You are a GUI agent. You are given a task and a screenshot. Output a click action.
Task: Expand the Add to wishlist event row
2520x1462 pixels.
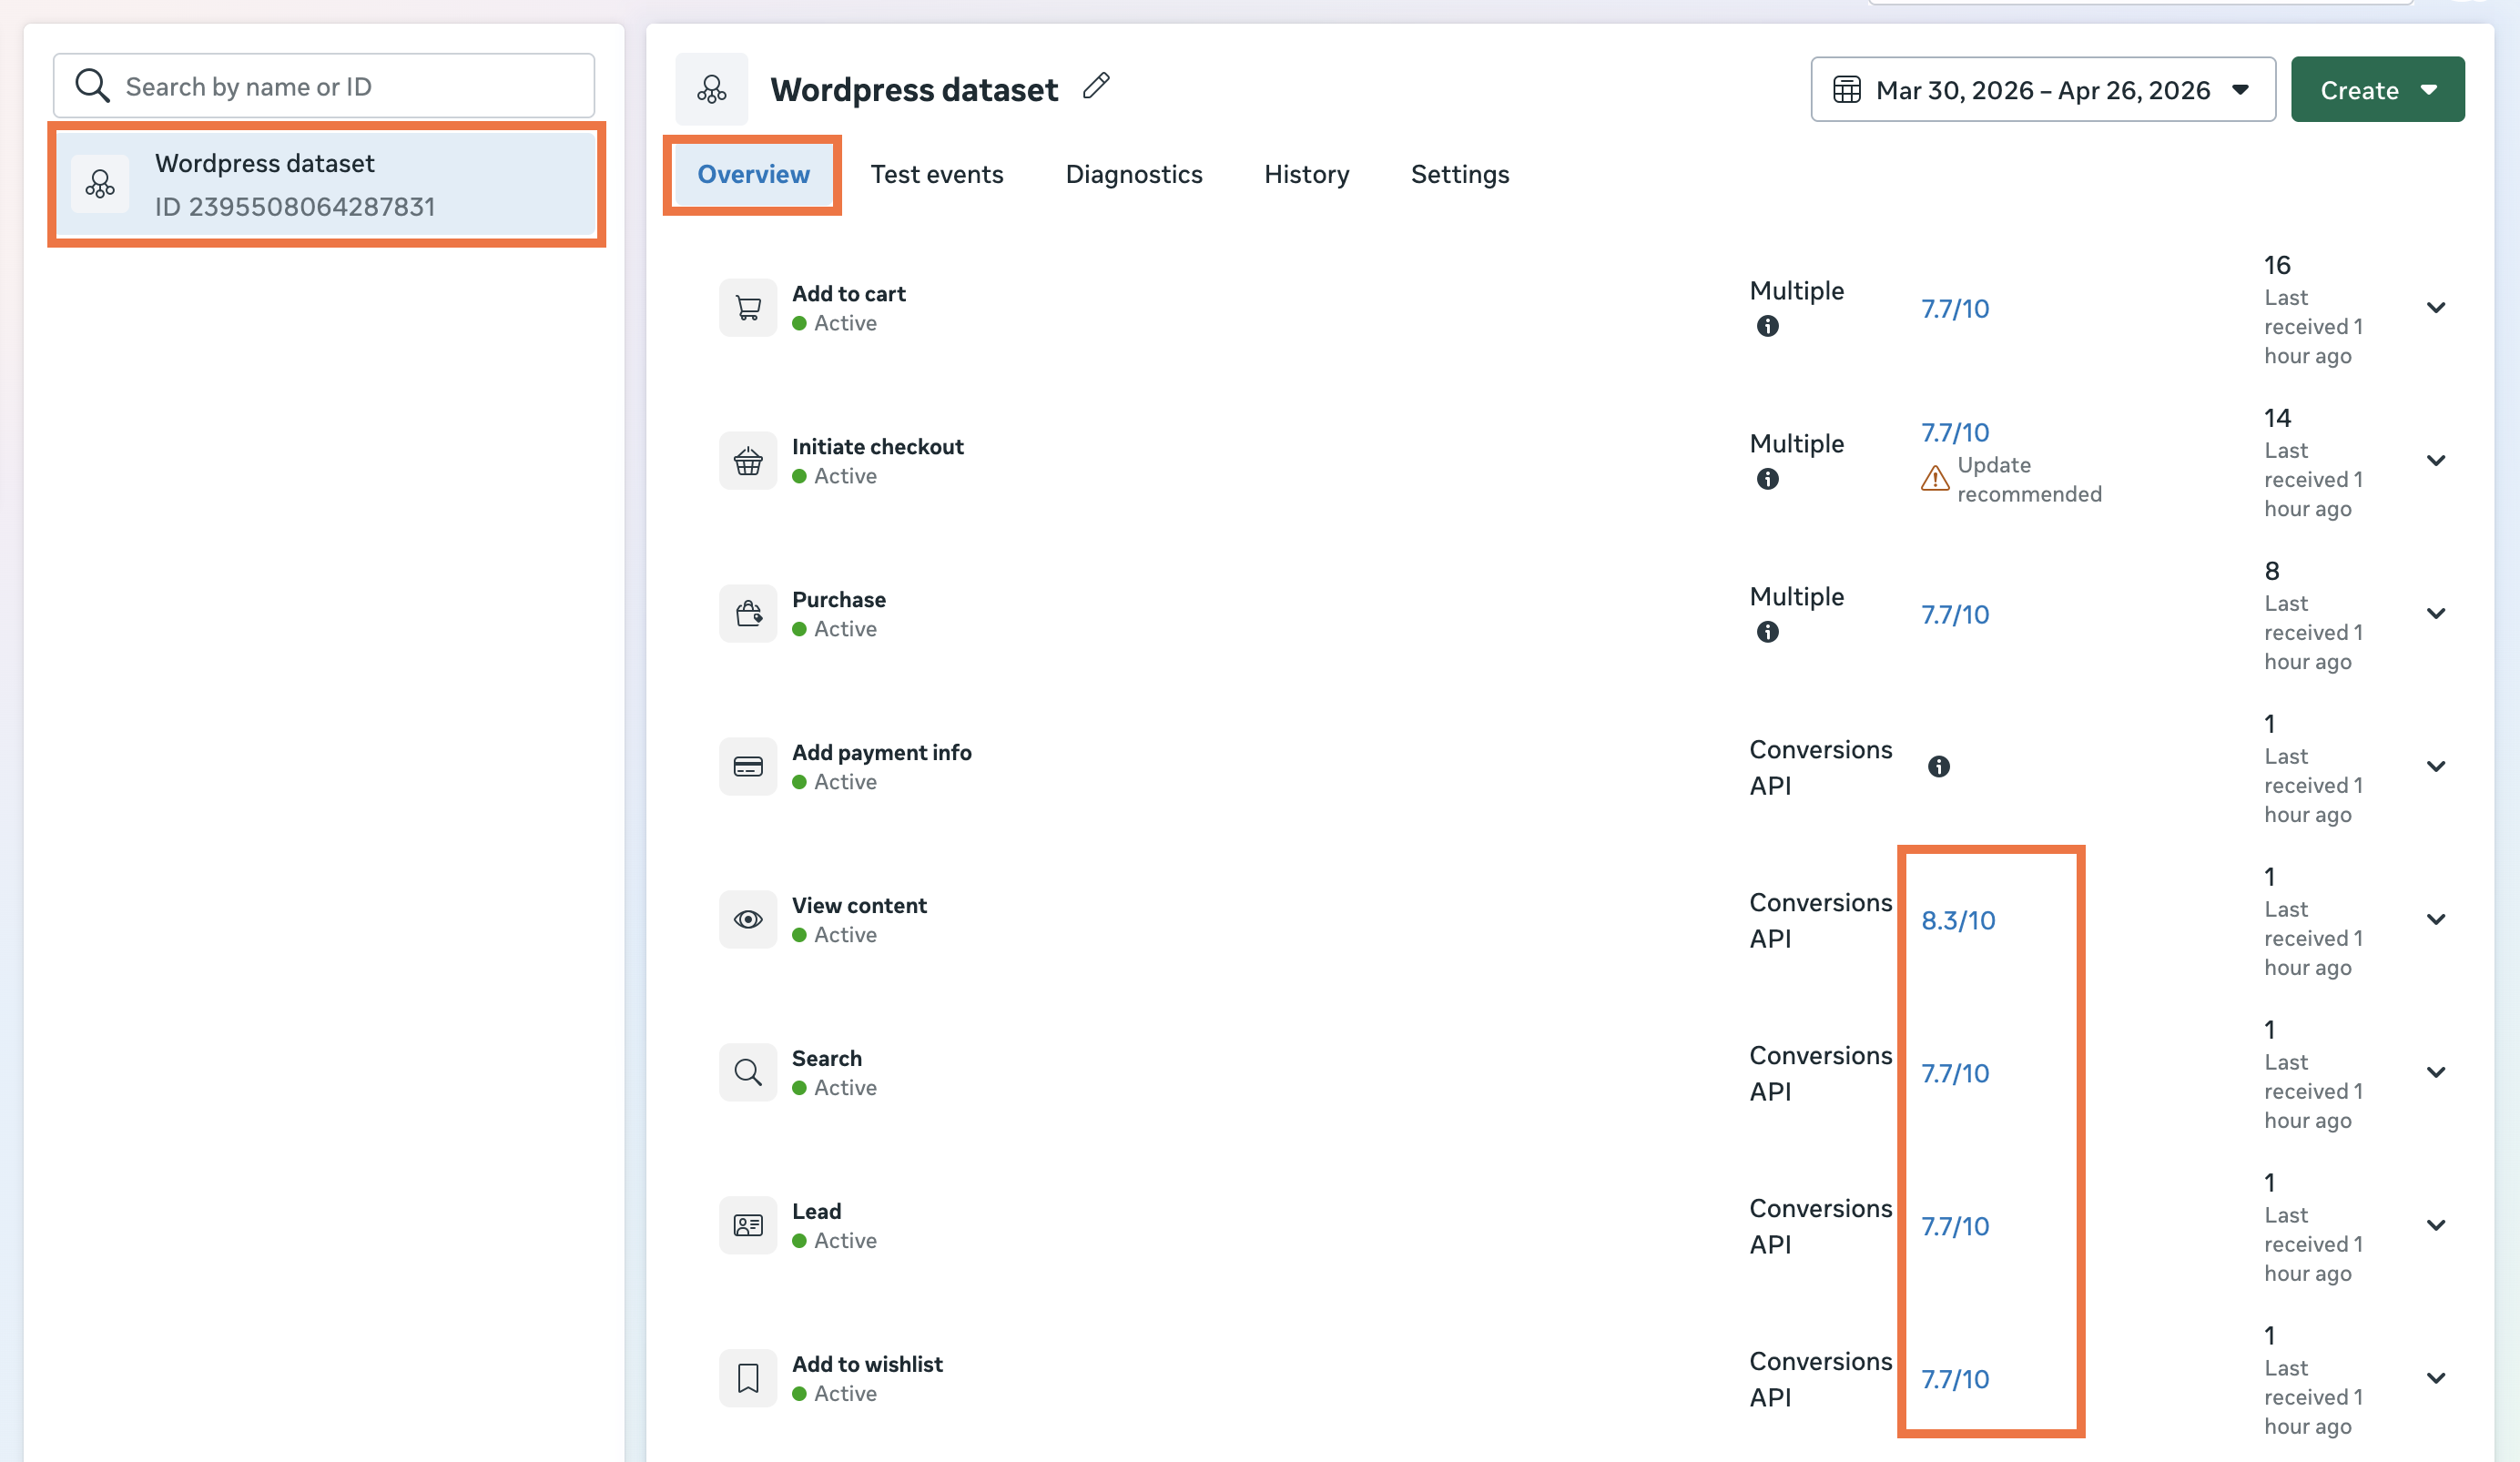2436,1379
